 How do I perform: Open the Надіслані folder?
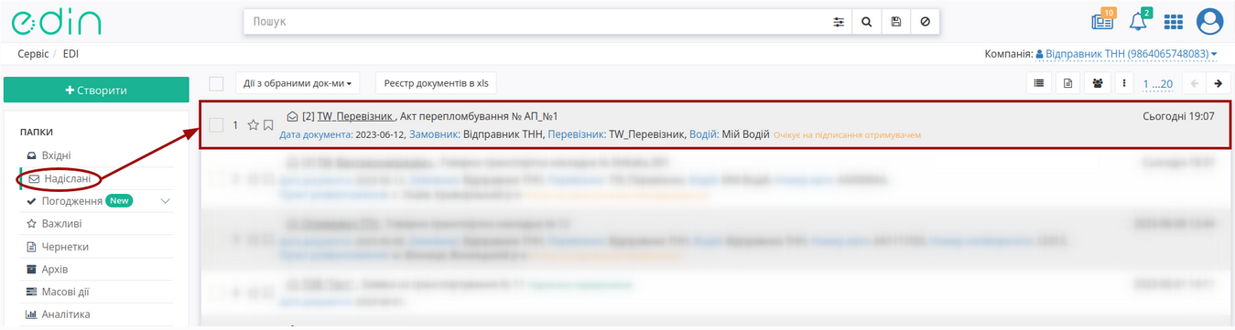coord(67,178)
